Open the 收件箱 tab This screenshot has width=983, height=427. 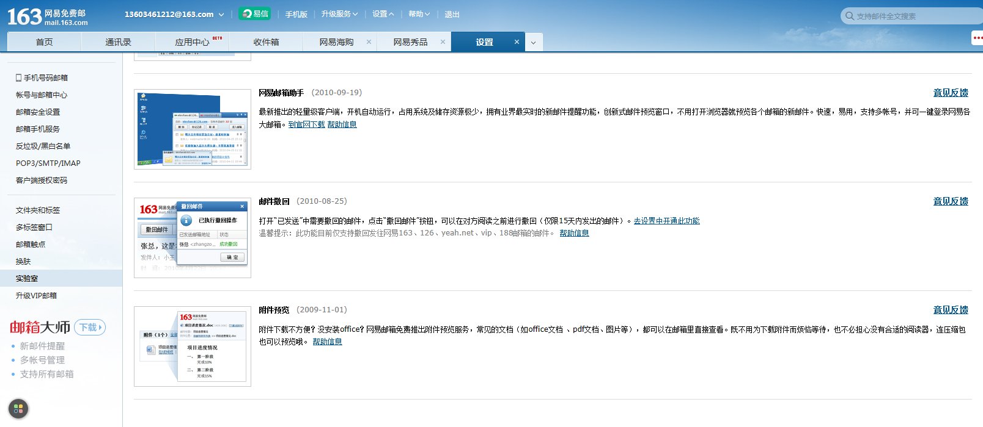(266, 42)
